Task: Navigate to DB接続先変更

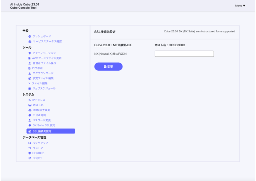Action: point(41,110)
